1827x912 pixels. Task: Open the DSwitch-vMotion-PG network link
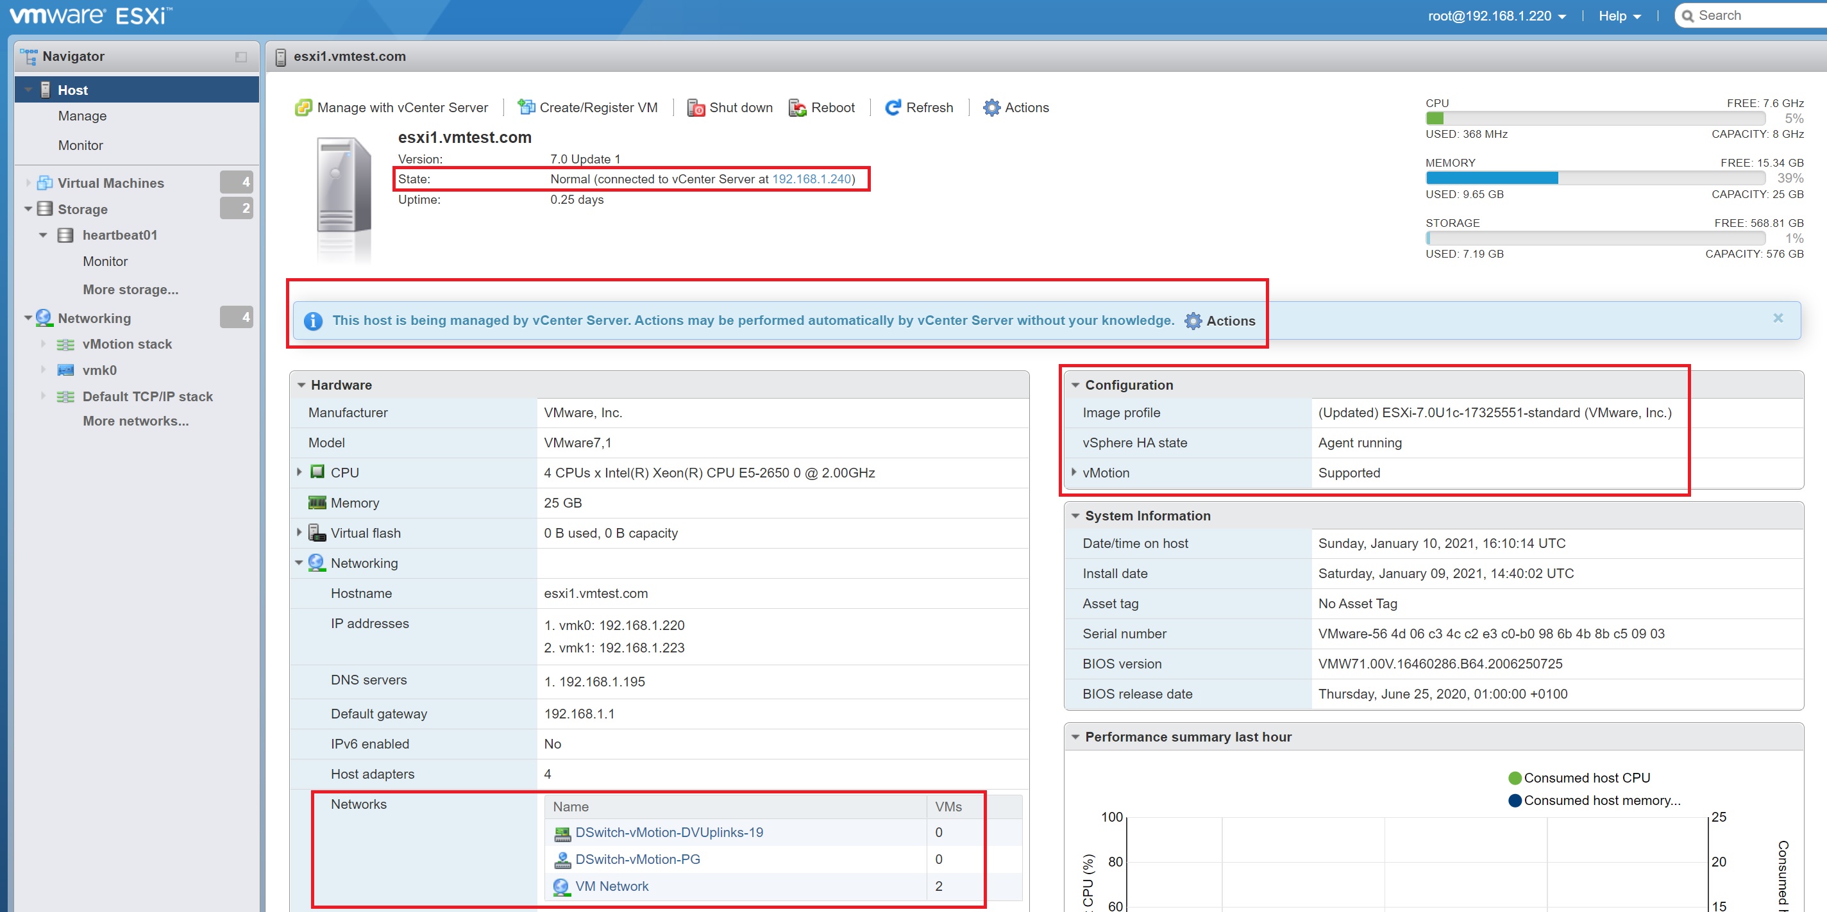pyautogui.click(x=637, y=859)
